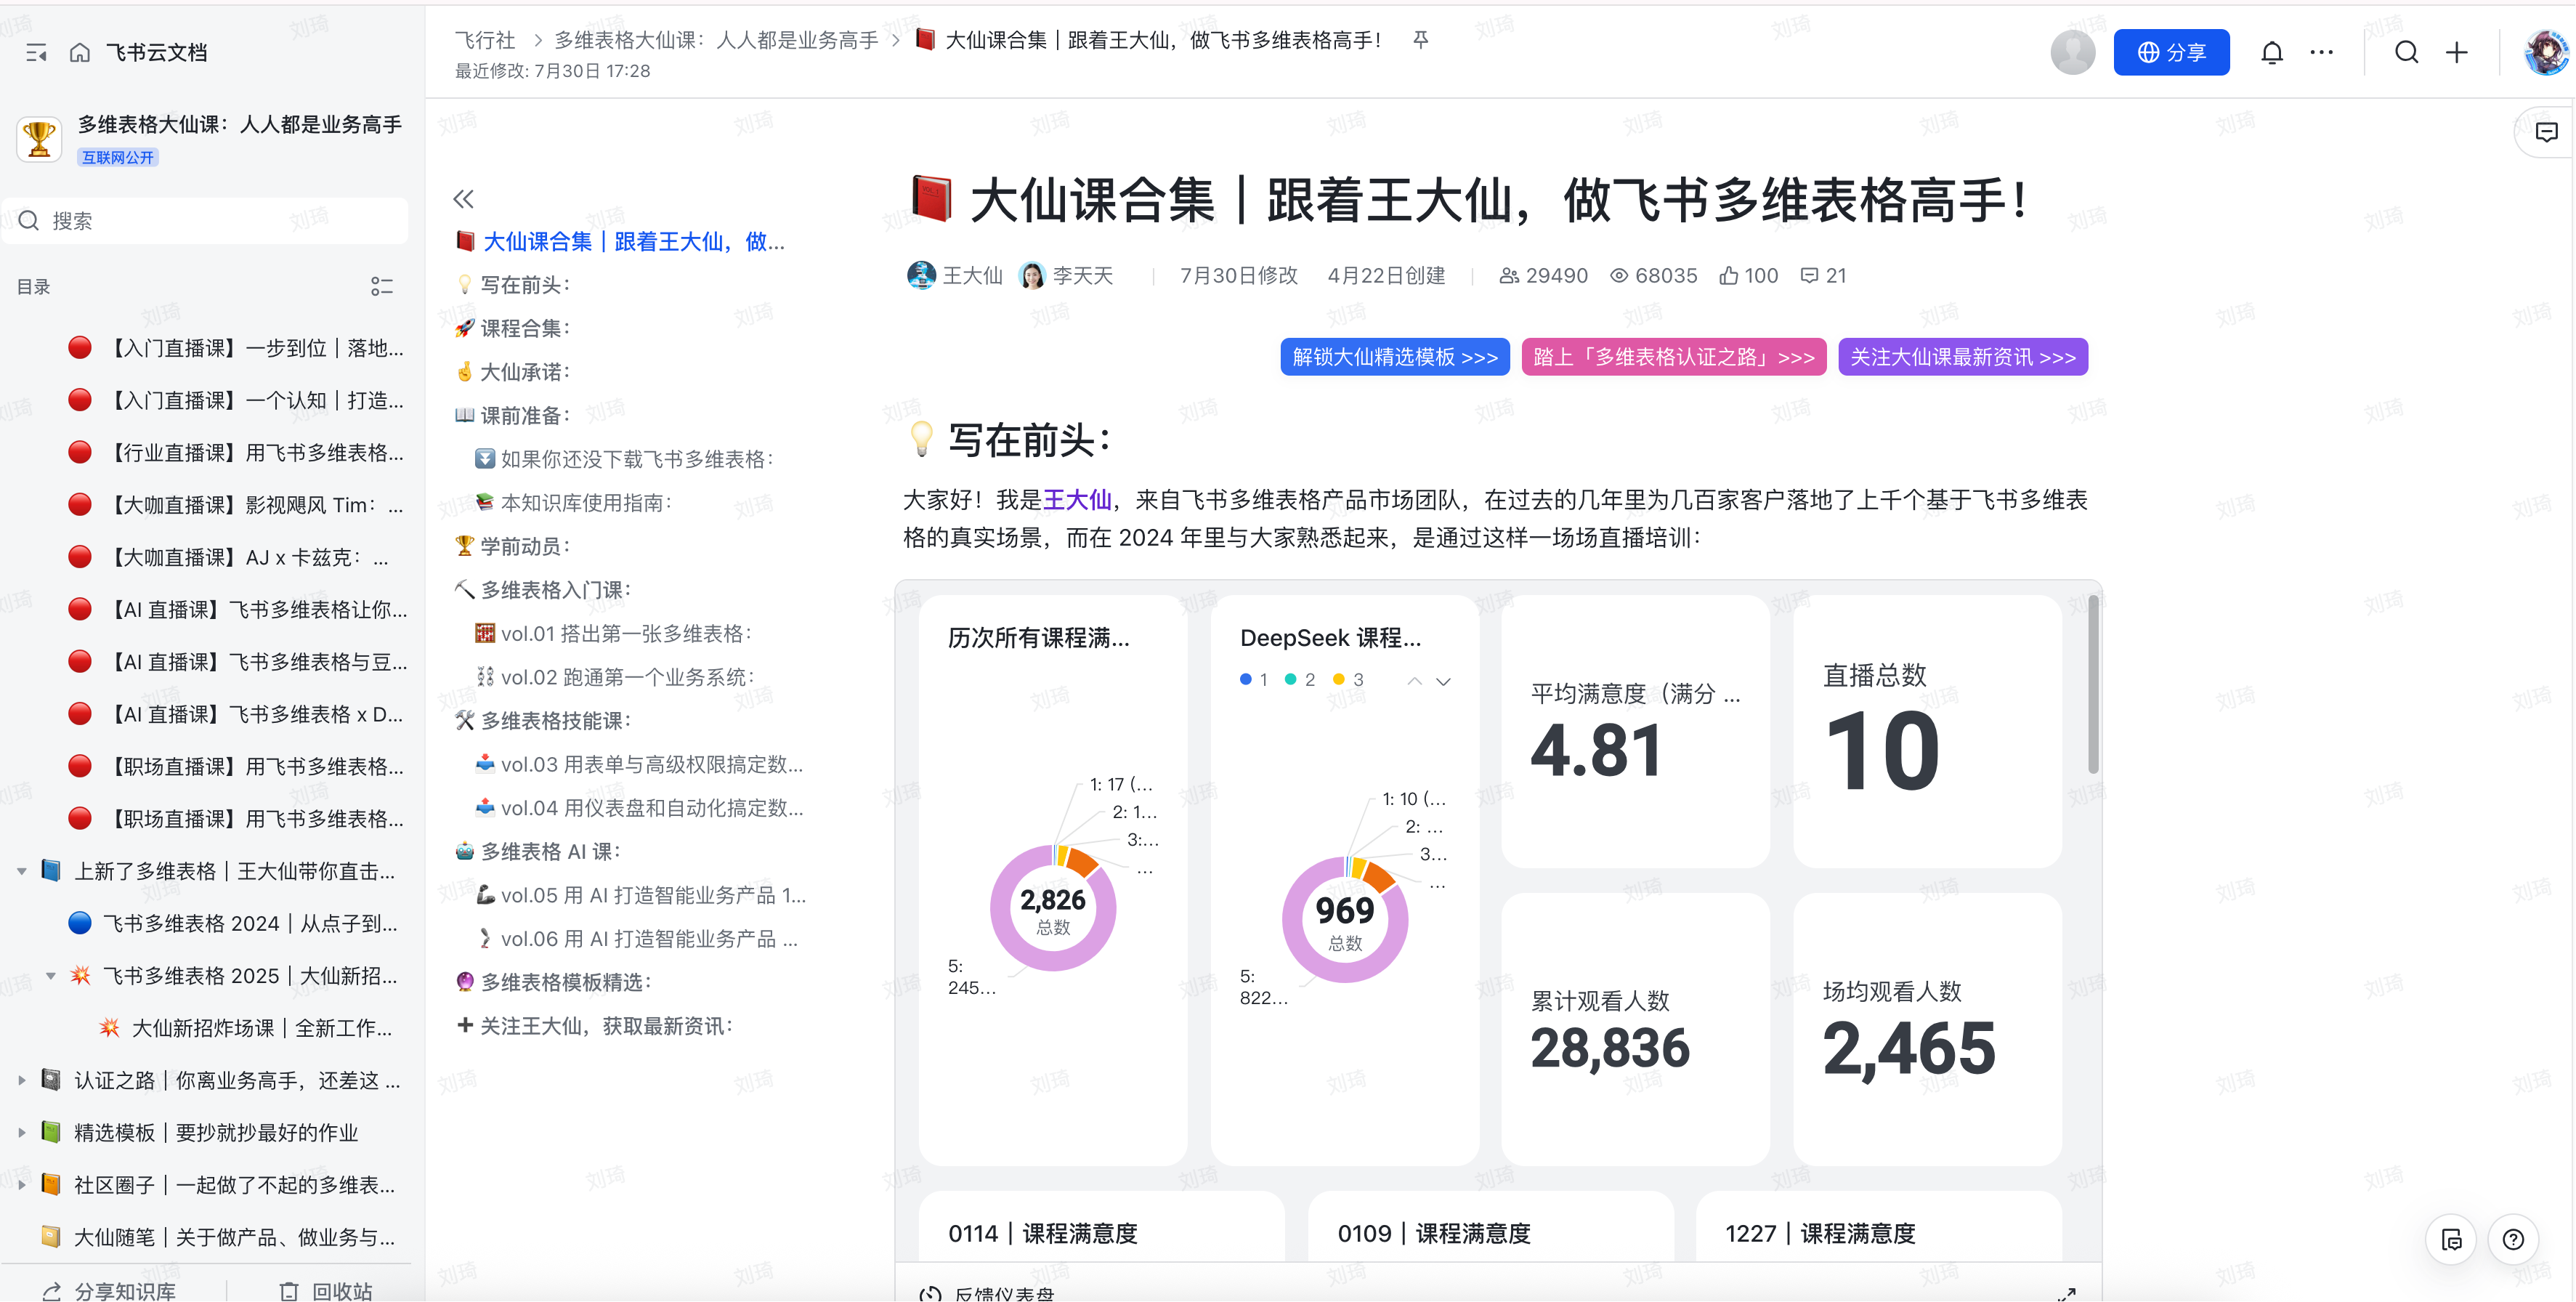The image size is (2576, 1302).
Task: Open the three-dots more options menu
Action: (2321, 53)
